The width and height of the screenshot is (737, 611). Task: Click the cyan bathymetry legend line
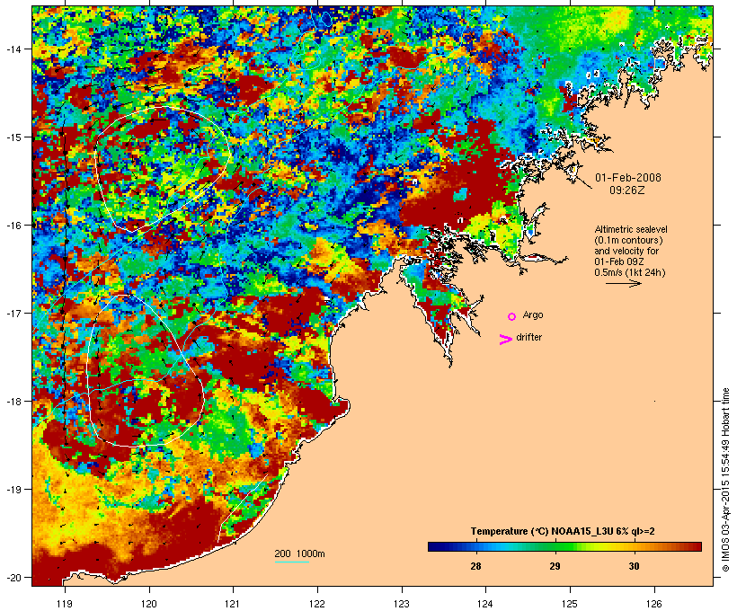click(x=292, y=562)
